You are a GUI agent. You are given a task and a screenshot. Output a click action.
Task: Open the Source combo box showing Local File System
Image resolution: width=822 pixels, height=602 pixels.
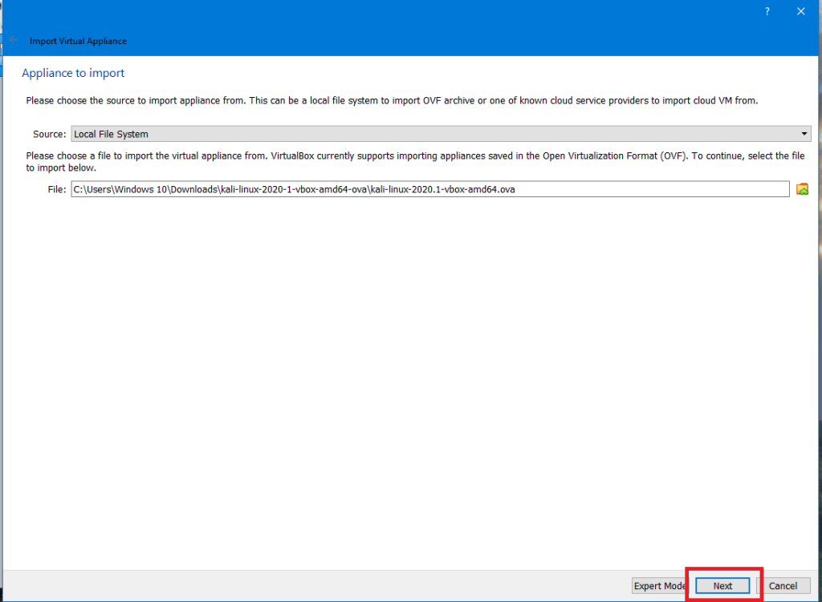pos(440,134)
